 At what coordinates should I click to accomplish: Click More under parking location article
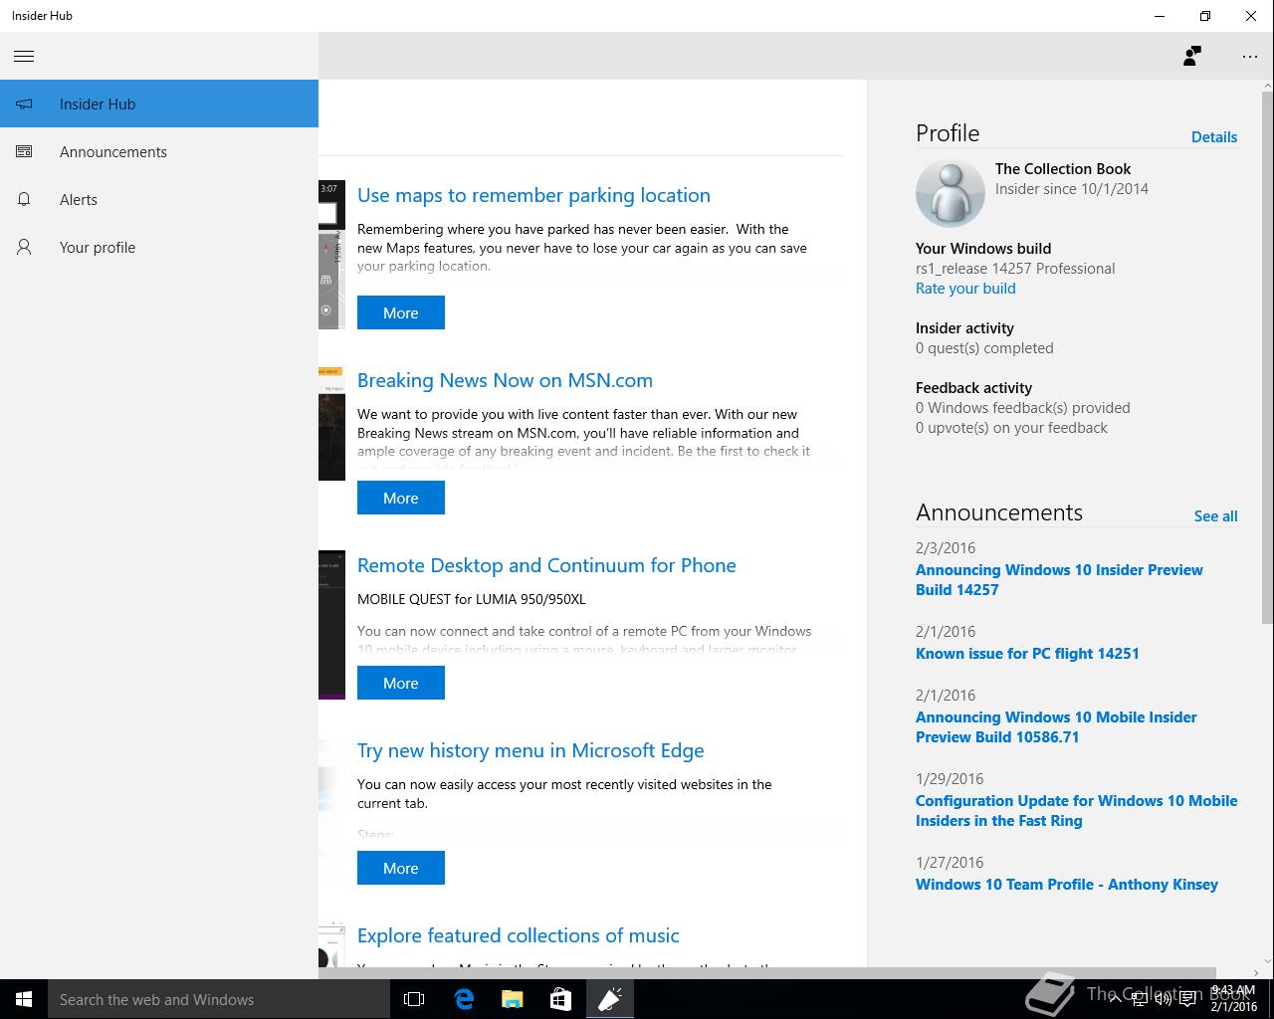pos(401,312)
